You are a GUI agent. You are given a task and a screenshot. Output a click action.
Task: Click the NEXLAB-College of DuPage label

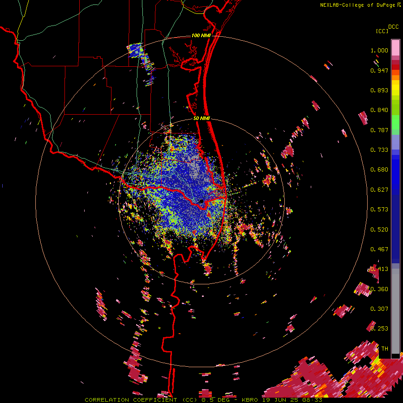pos(358,5)
